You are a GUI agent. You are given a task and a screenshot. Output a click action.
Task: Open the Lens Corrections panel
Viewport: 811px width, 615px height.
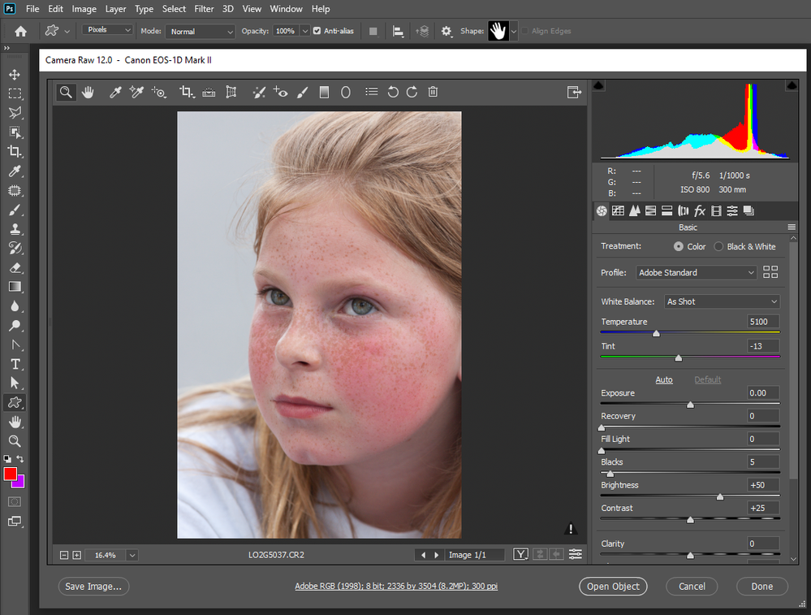[683, 210]
